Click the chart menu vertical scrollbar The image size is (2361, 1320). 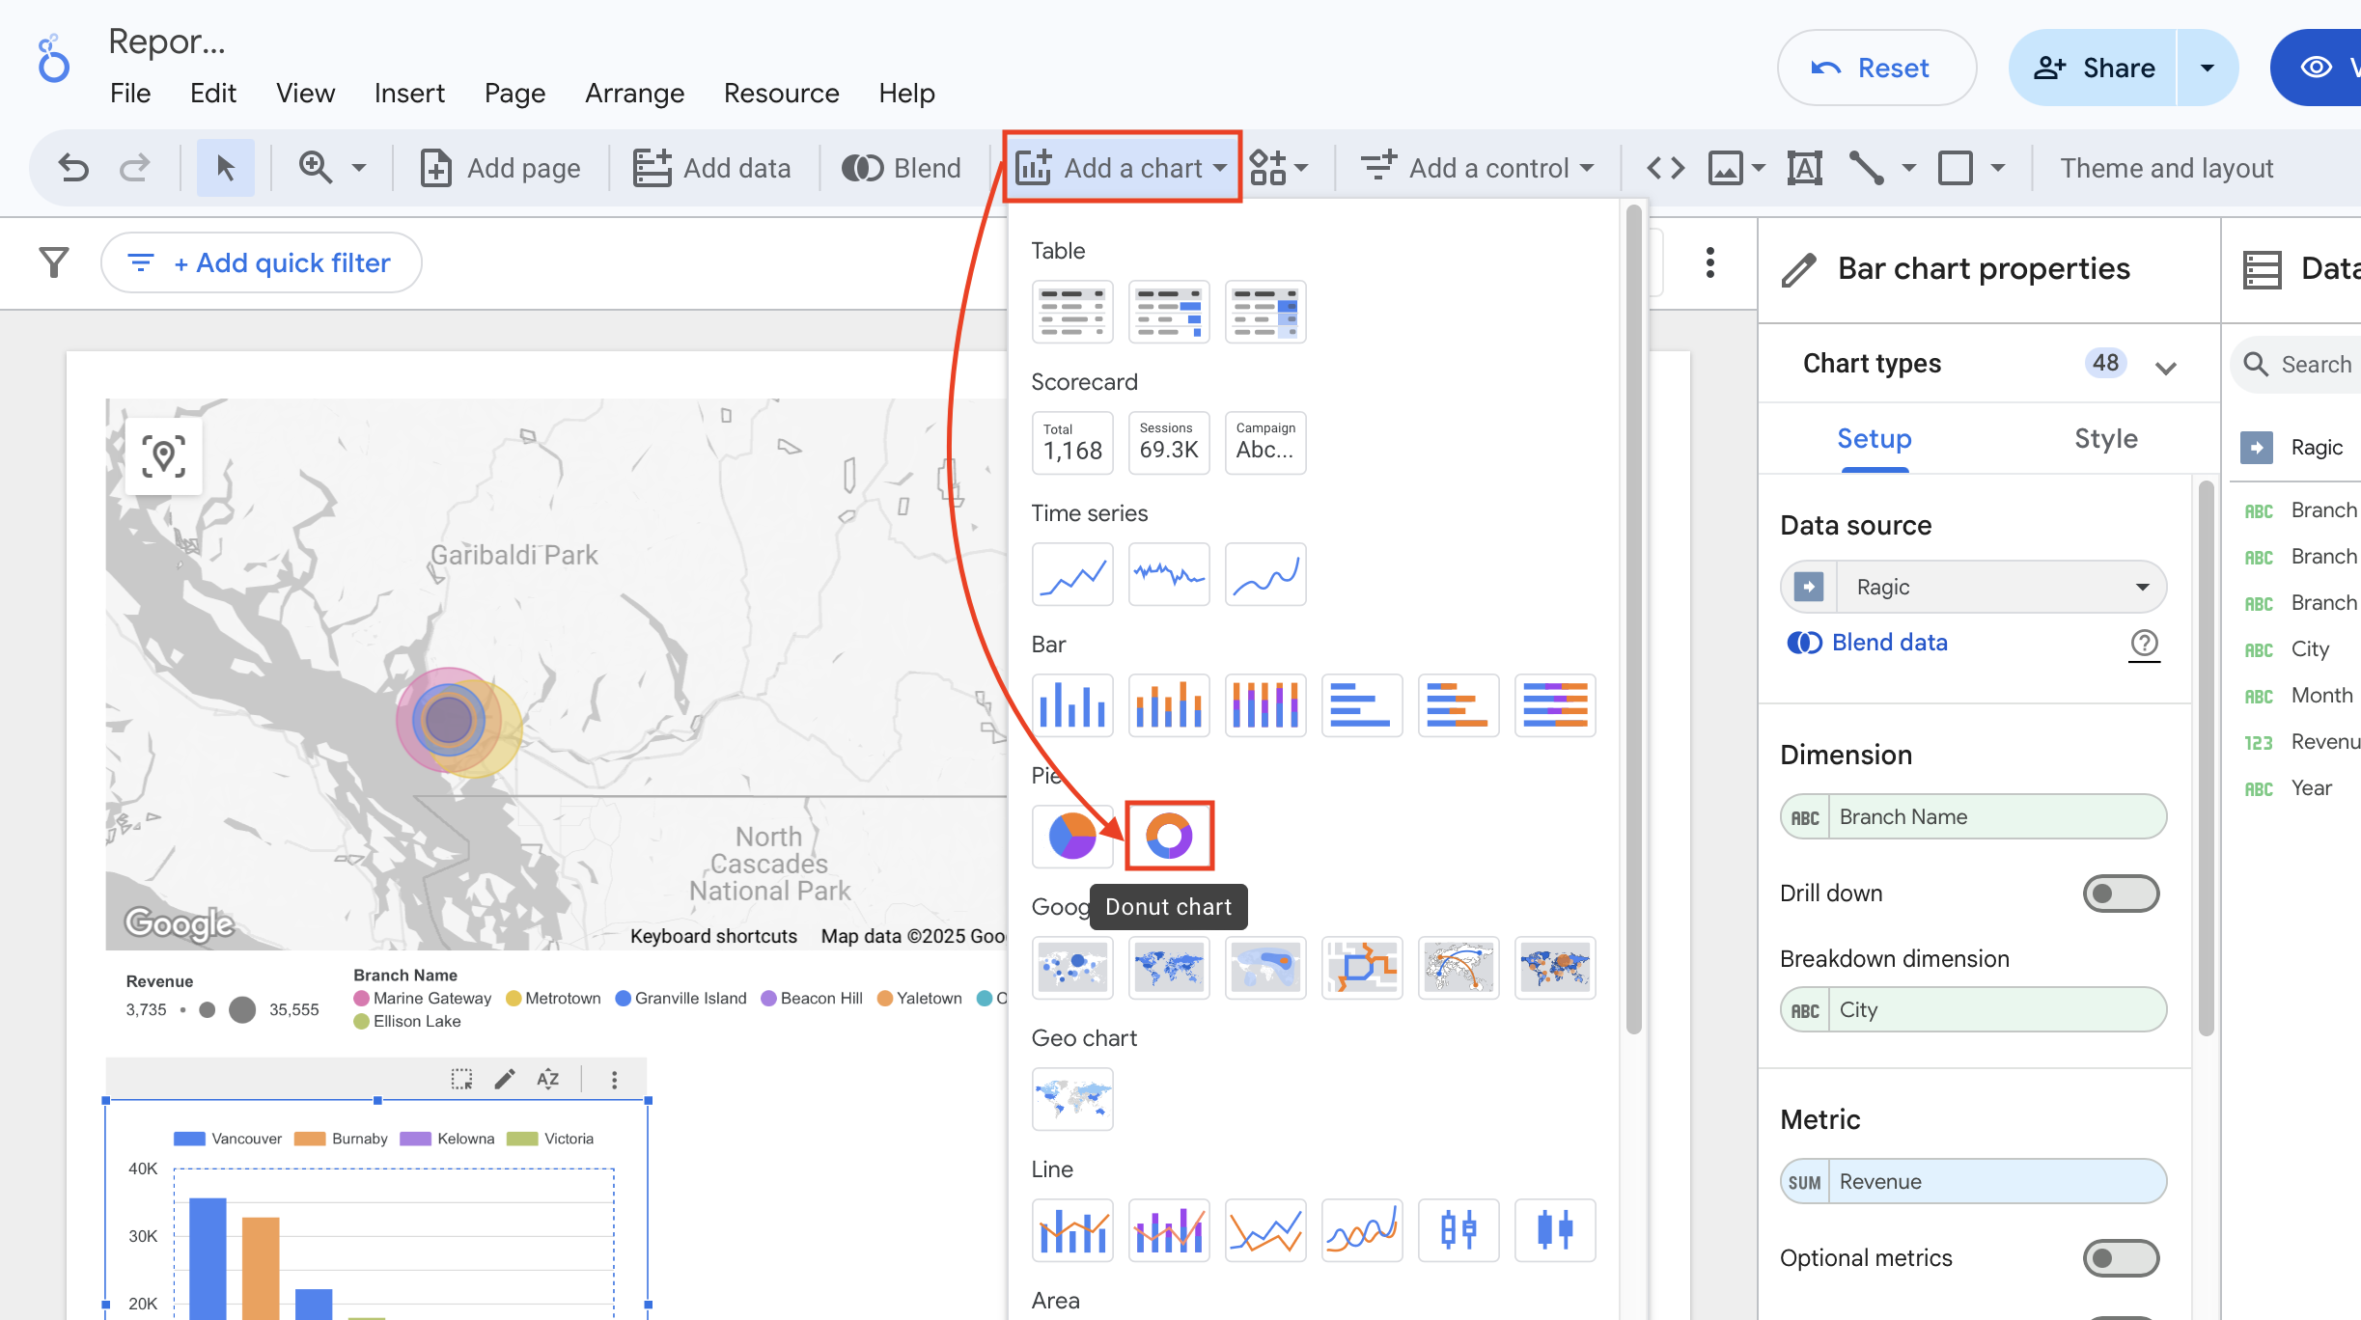1633,619
